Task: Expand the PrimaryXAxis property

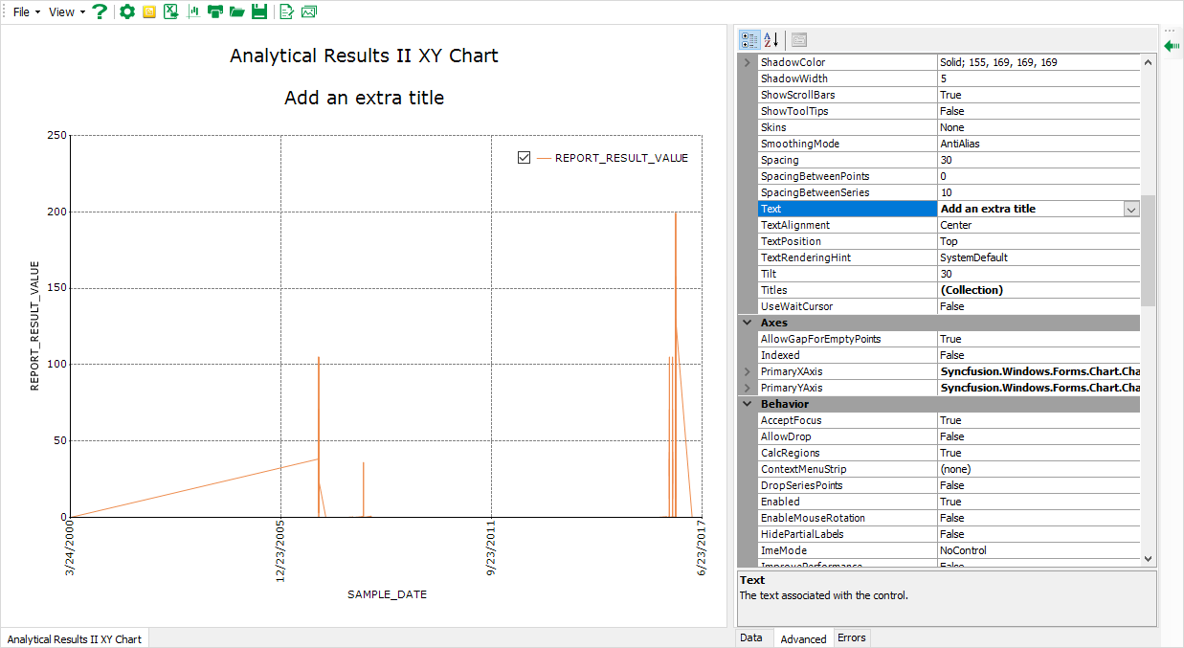Action: point(748,371)
